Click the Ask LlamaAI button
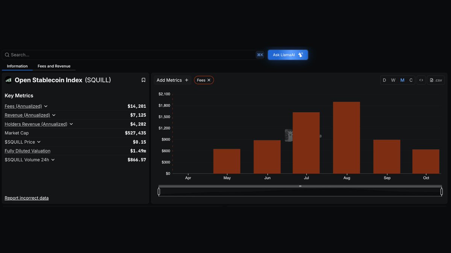 pyautogui.click(x=288, y=55)
